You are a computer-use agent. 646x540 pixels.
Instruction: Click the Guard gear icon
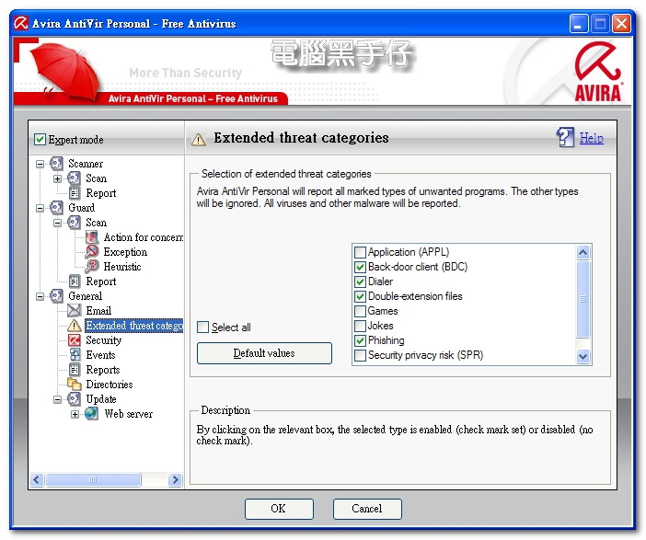click(56, 208)
